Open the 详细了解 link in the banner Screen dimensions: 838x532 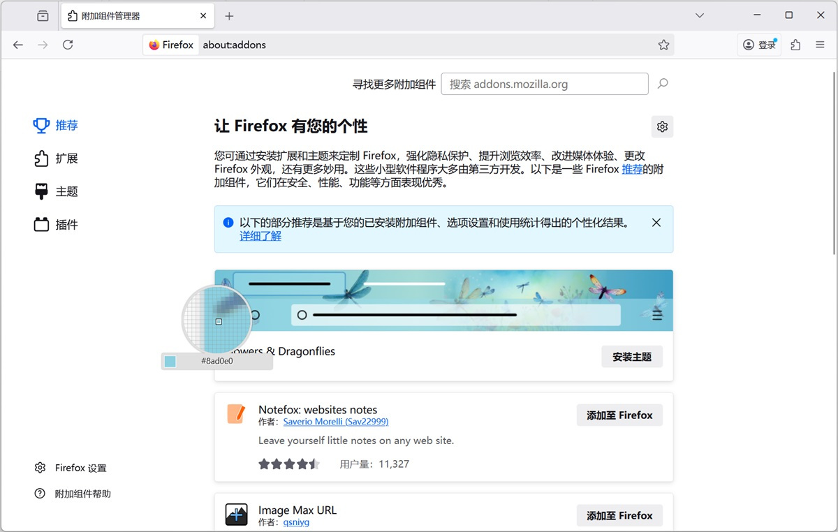(x=260, y=236)
